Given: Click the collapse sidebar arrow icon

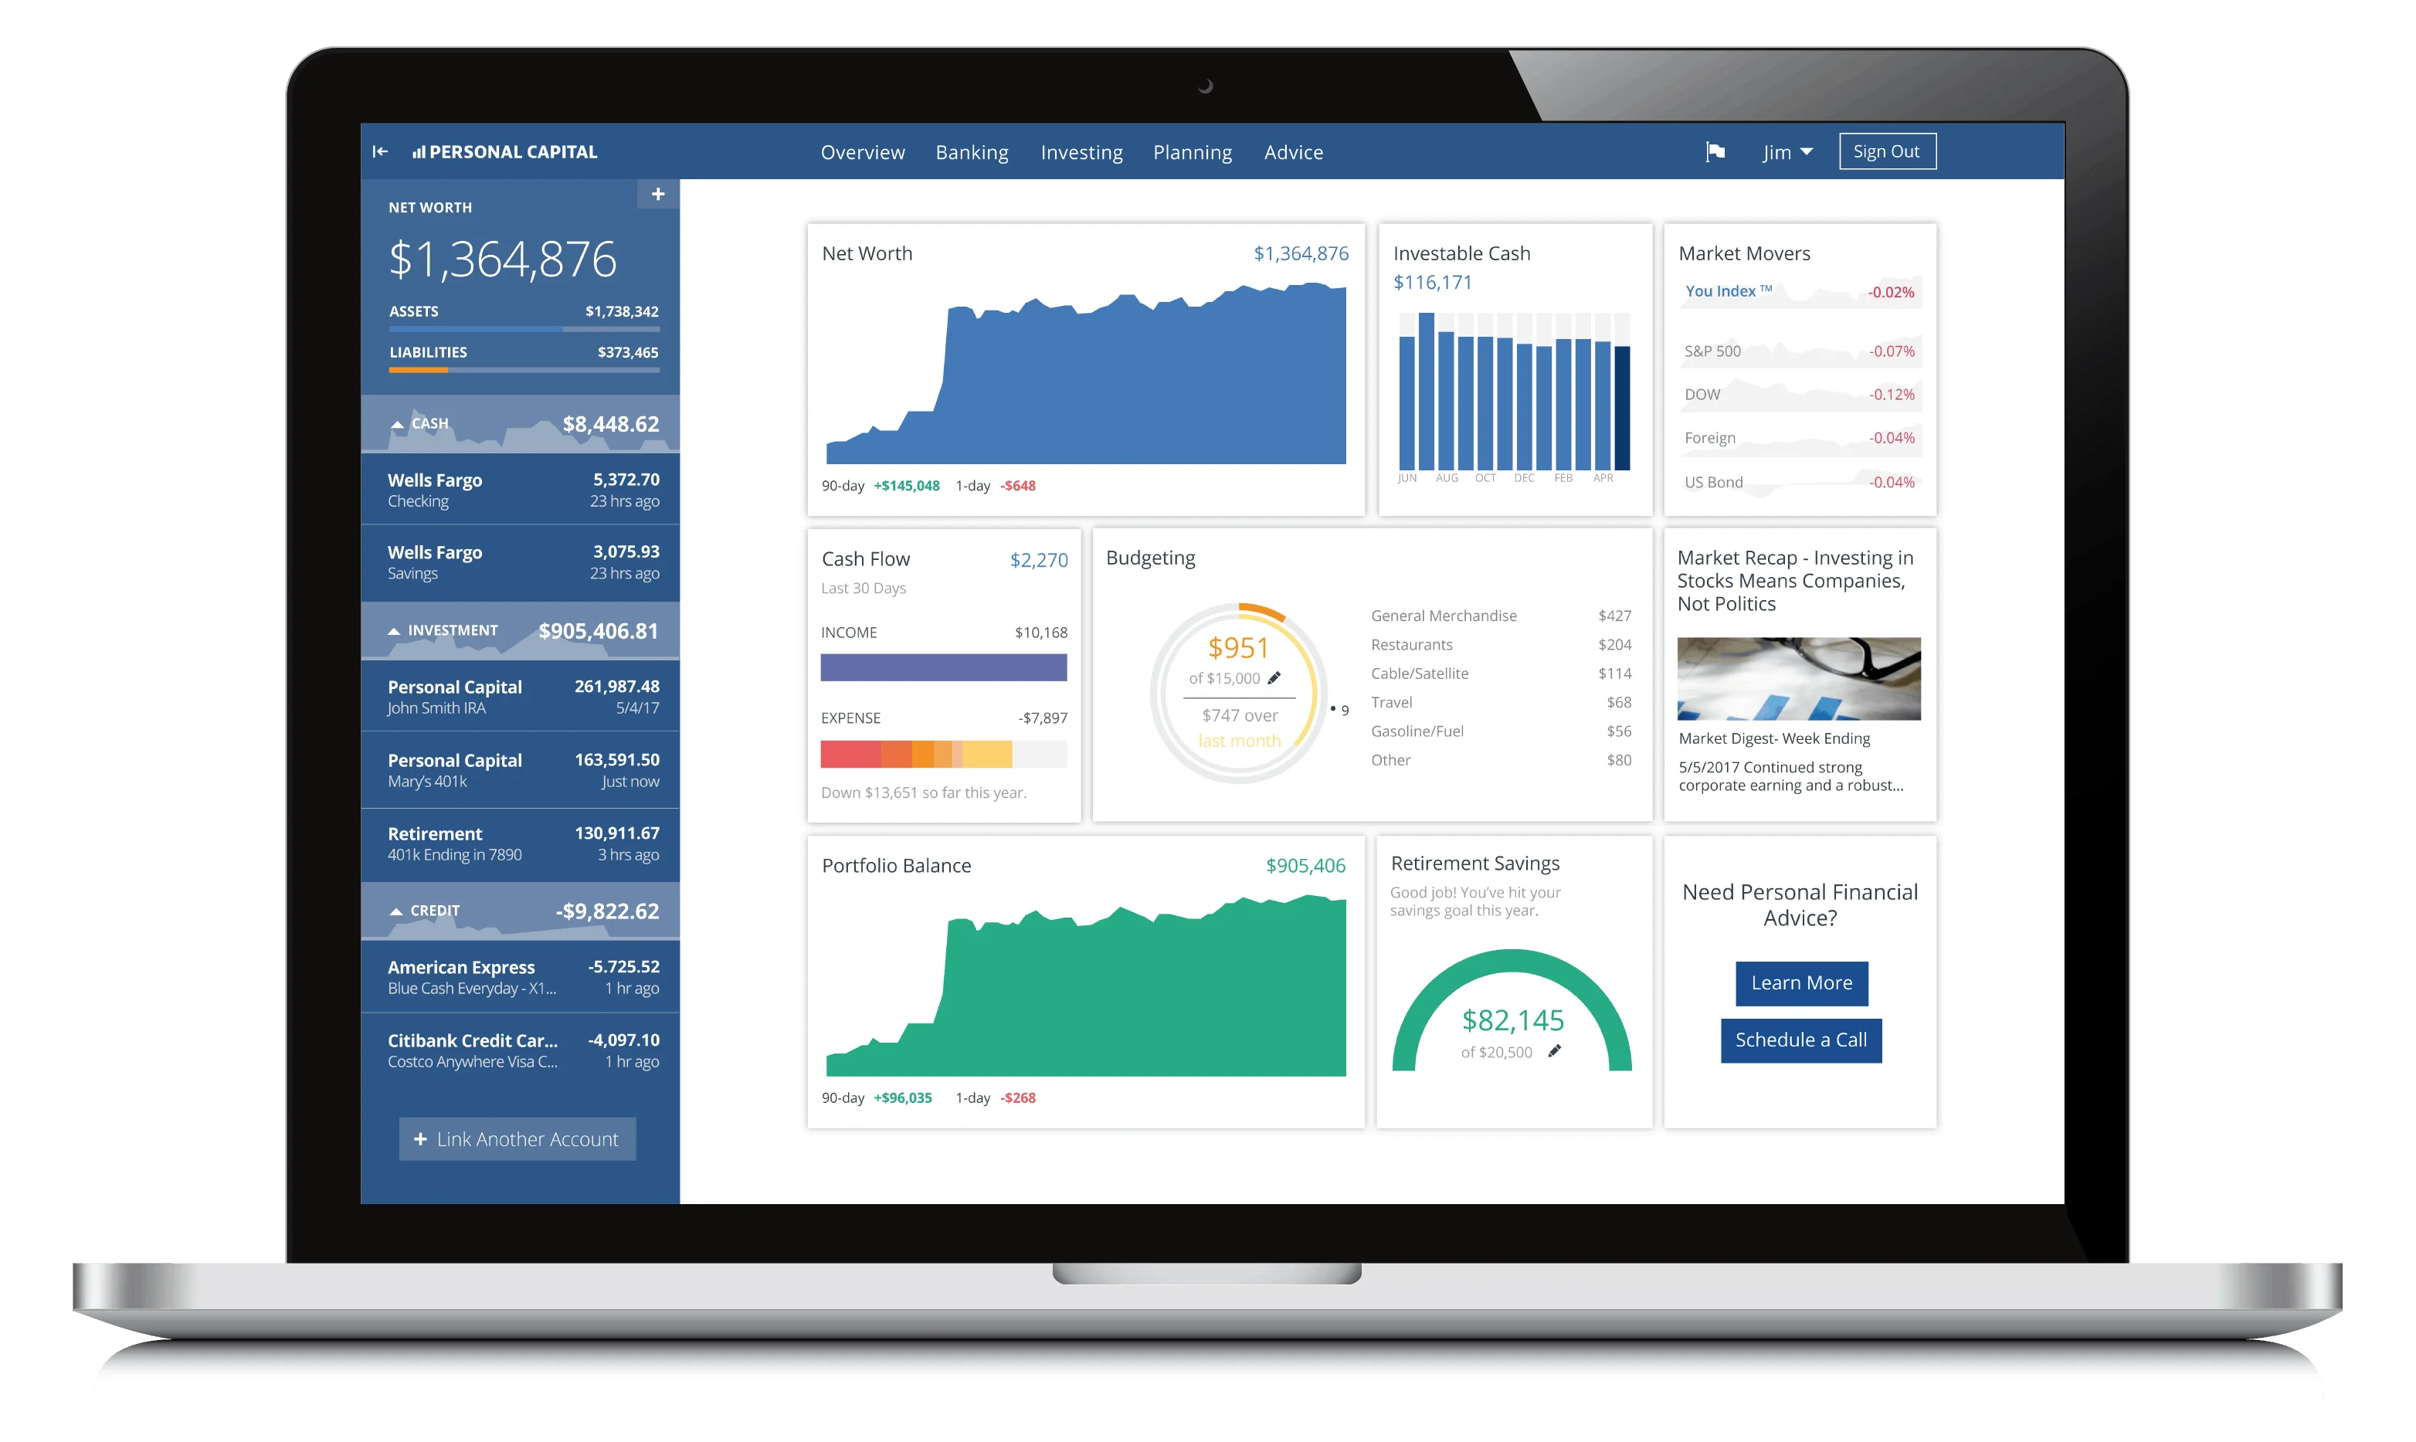Looking at the screenshot, I should pyautogui.click(x=386, y=151).
